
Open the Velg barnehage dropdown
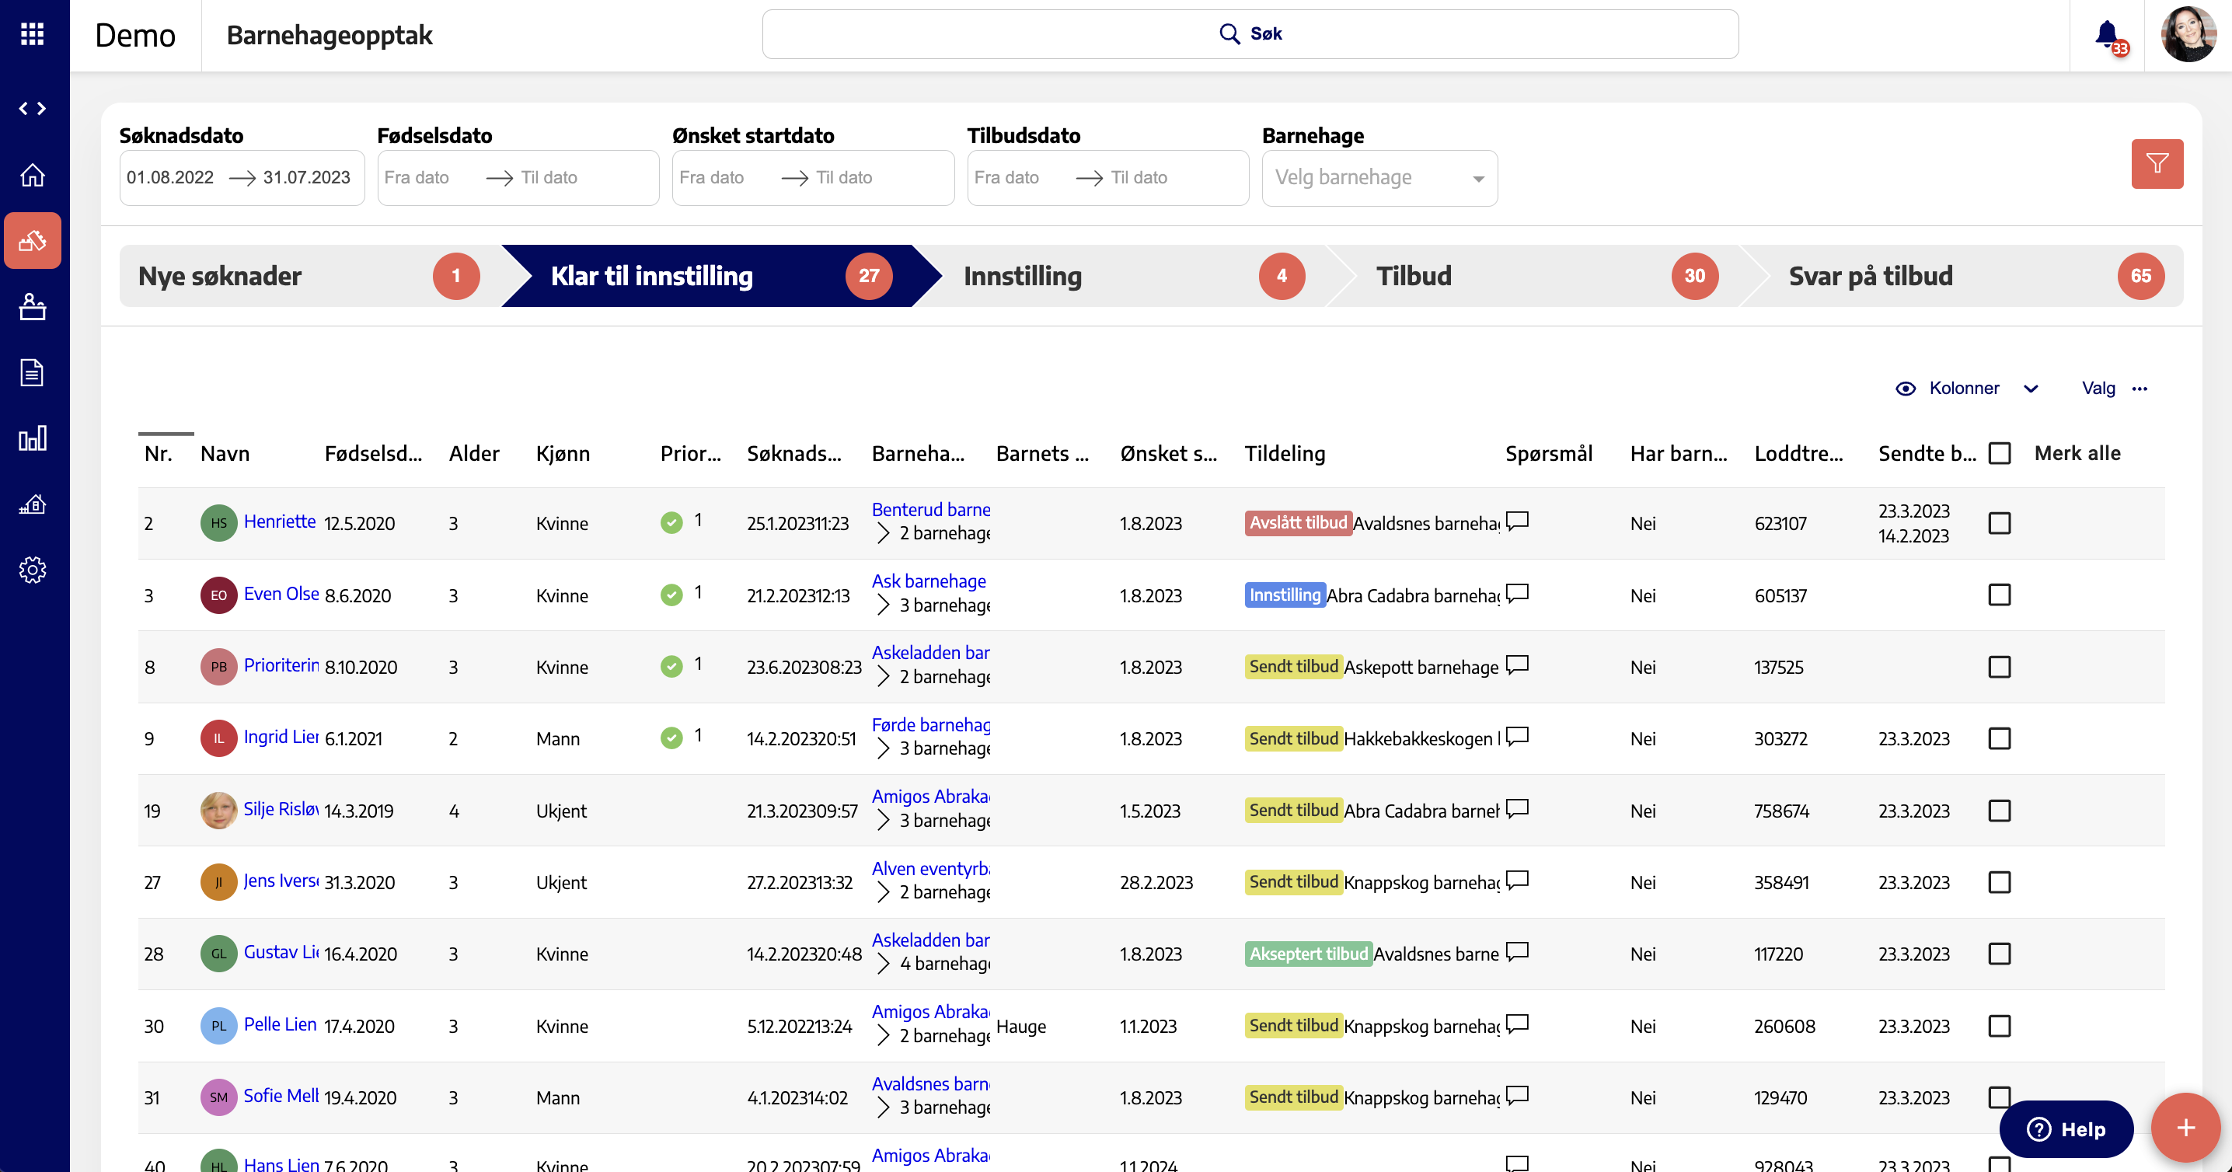click(x=1379, y=177)
